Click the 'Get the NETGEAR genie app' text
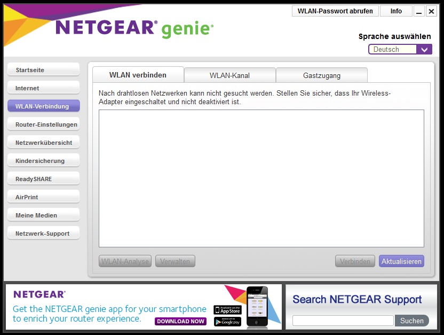 point(109,314)
